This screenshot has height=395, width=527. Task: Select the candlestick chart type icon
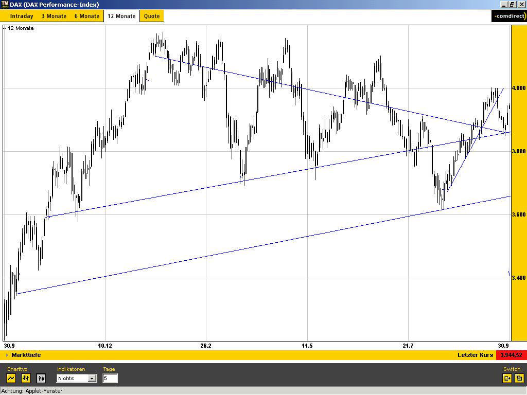point(41,379)
